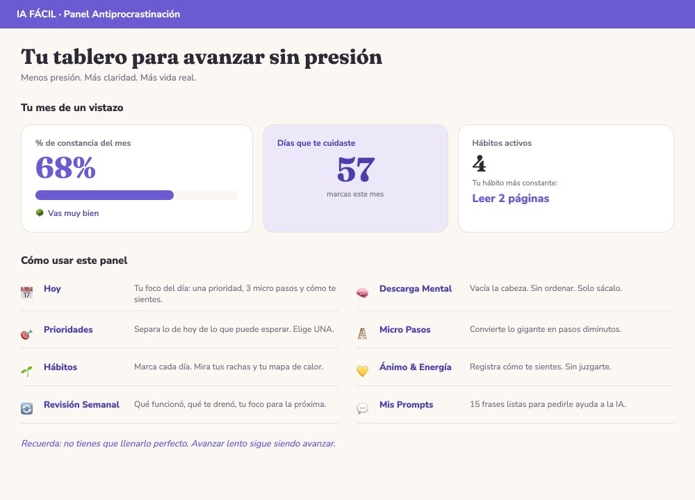Click the marcas este mes caption
This screenshot has width=695, height=500.
tap(355, 194)
